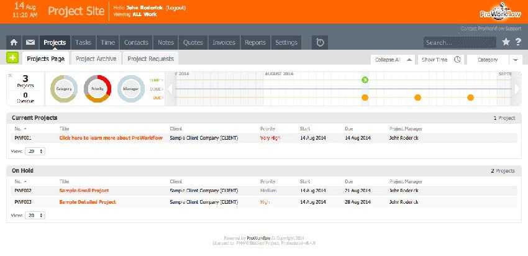Click the clock icon beside Show Time
Image resolution: width=528 pixels, height=256 pixels.
point(457,60)
